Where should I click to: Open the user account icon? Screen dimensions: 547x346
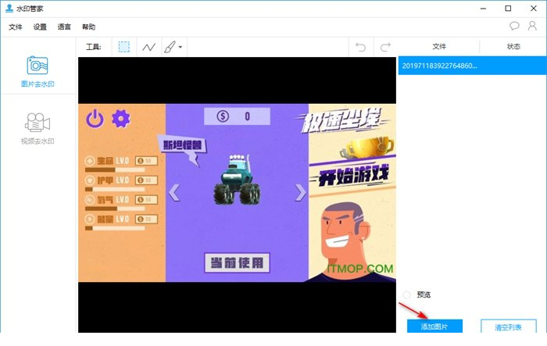(x=532, y=26)
